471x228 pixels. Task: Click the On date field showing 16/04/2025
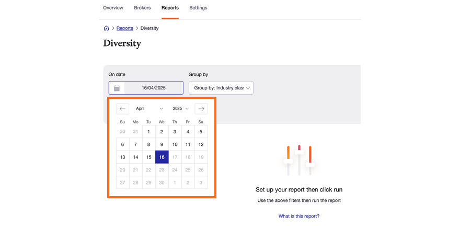coord(146,88)
